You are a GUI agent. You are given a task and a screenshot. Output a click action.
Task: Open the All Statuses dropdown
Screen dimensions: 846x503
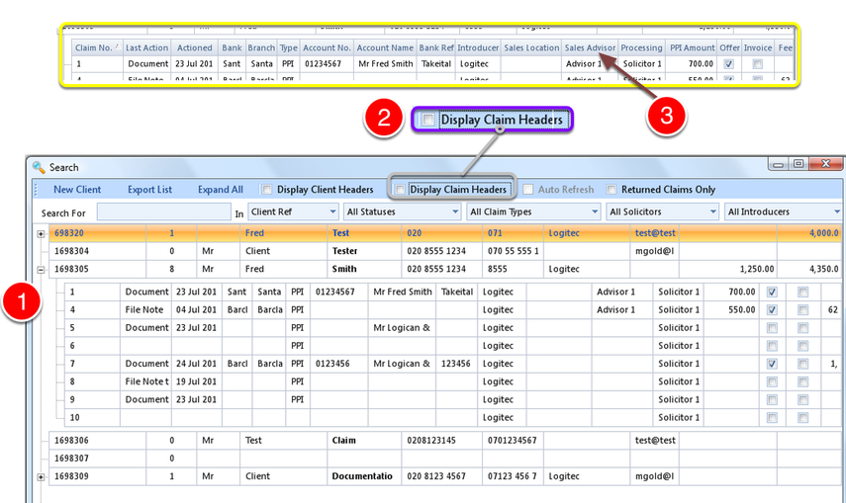402,211
